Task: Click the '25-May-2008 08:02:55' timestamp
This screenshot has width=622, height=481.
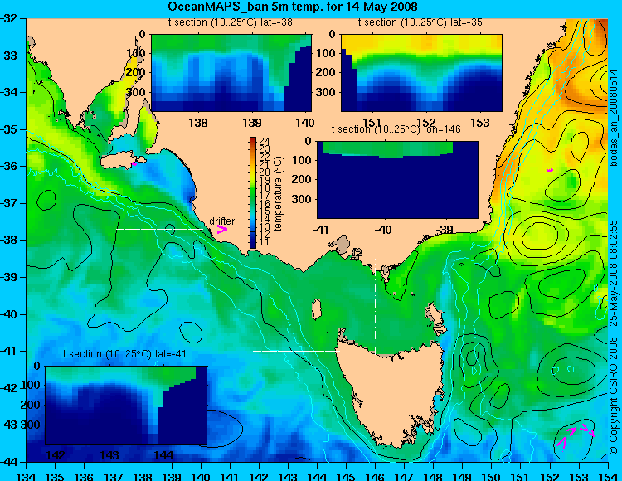Action: 614,273
